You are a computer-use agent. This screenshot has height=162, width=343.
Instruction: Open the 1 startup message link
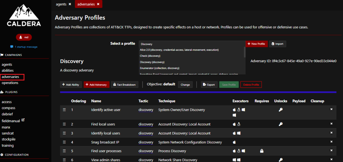(x=24, y=47)
